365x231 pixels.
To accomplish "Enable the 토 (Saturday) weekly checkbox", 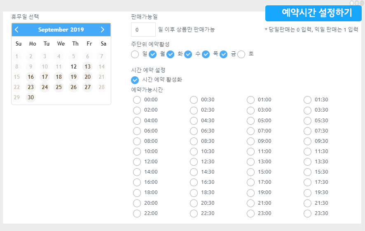I will tap(241, 54).
